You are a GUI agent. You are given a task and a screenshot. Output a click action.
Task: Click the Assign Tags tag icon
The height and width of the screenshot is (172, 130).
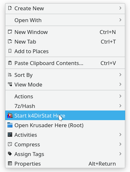coord(10,154)
